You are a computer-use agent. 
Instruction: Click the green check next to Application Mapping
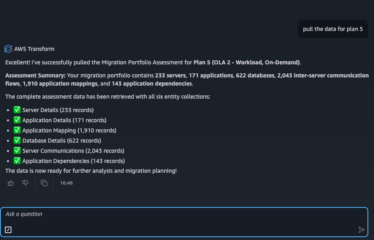pyautogui.click(x=17, y=130)
